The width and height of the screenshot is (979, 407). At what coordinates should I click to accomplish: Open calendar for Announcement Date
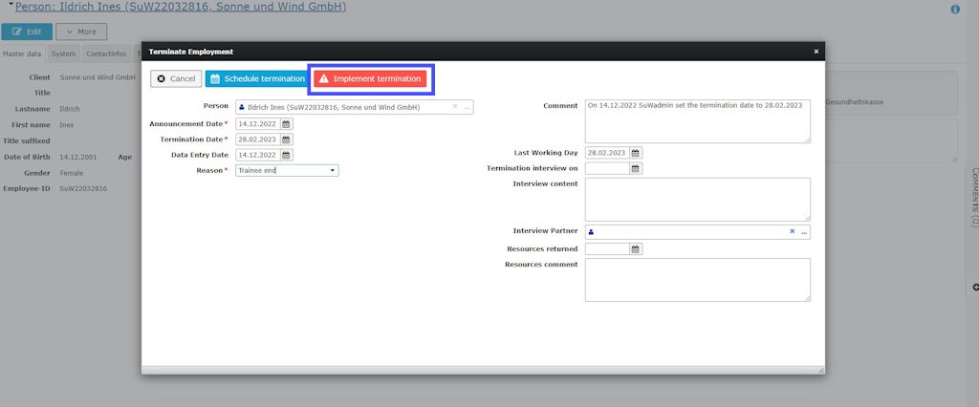tap(286, 124)
